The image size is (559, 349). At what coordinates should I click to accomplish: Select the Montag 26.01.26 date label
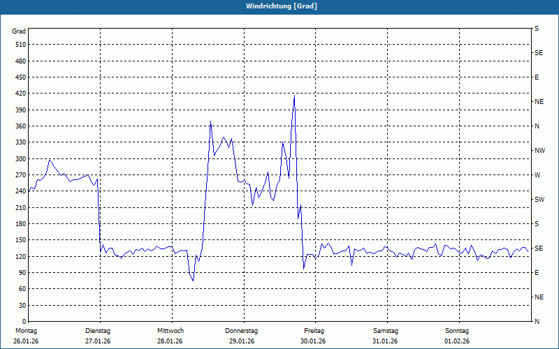(x=26, y=336)
